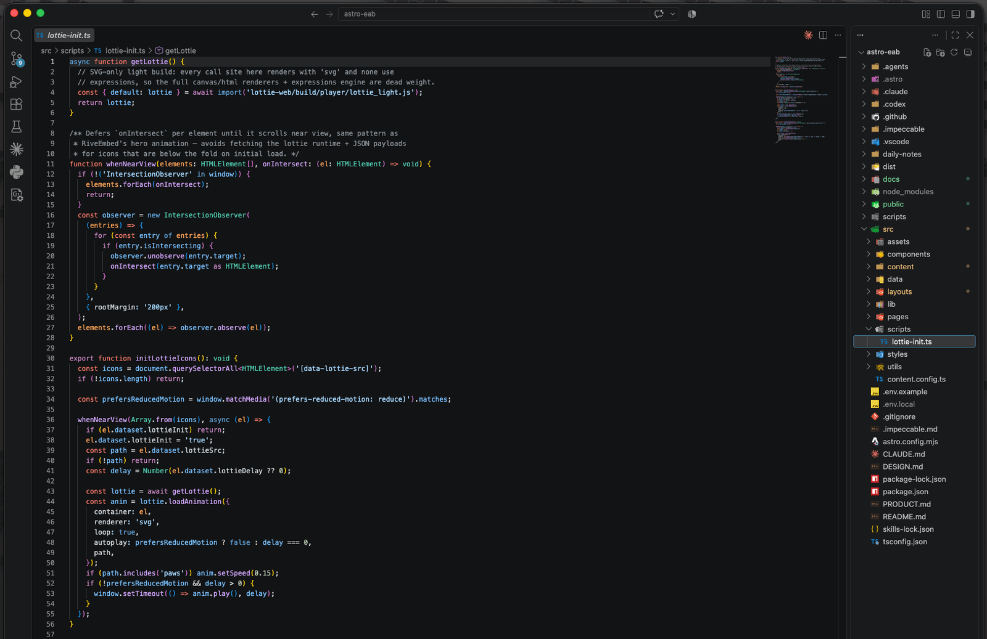
Task: Click the hexagon icon next to command center
Action: pyautogui.click(x=692, y=14)
